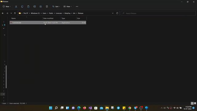Screen dimensions: 197x111
Task: Click the Cut icon in toolbar
Action: point(16,6)
